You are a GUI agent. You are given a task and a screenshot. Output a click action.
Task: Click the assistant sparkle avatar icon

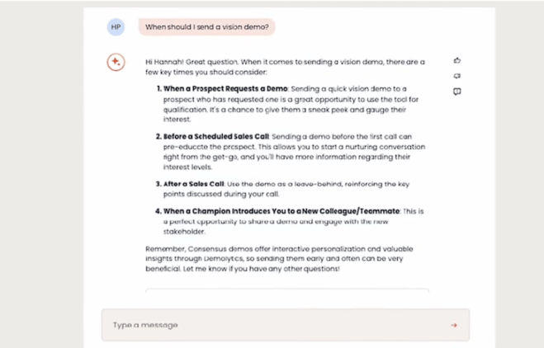116,62
